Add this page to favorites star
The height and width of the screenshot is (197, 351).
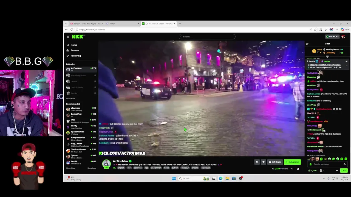point(315,30)
